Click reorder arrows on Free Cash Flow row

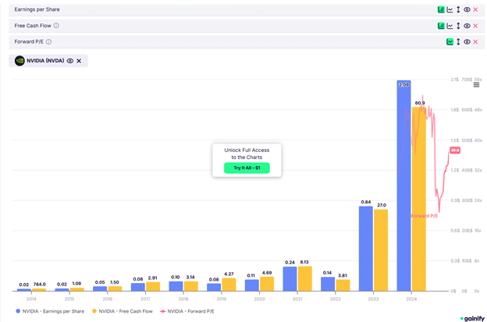(458, 26)
